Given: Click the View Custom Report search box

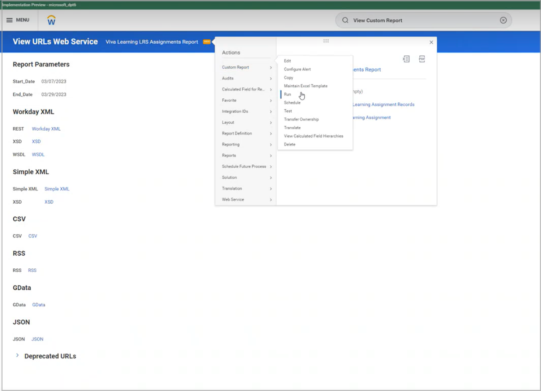Looking at the screenshot, I should tap(423, 20).
